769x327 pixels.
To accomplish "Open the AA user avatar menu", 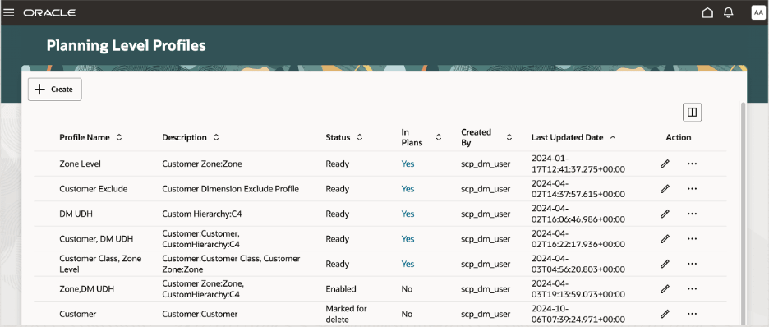I will coord(757,13).
